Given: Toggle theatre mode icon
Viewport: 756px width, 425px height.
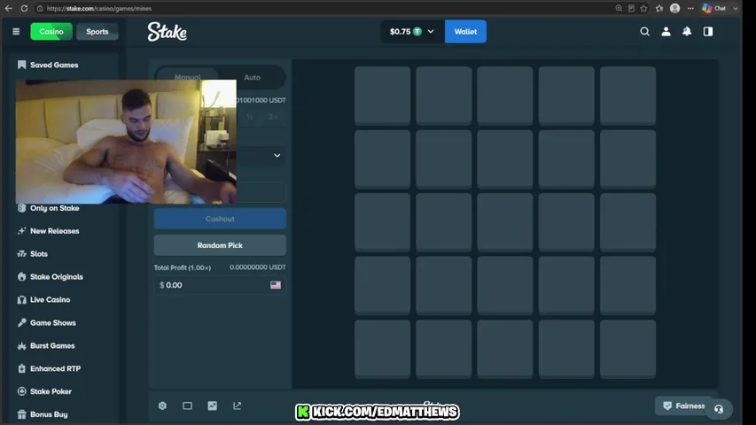Looking at the screenshot, I should [x=188, y=406].
